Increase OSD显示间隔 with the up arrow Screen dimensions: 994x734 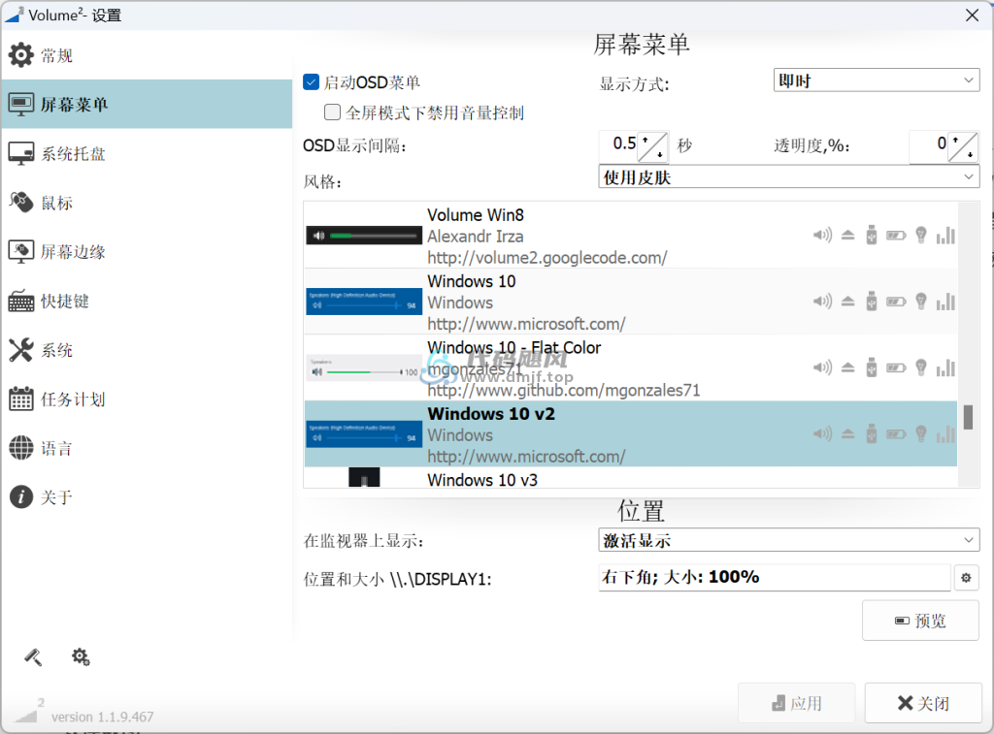click(646, 140)
